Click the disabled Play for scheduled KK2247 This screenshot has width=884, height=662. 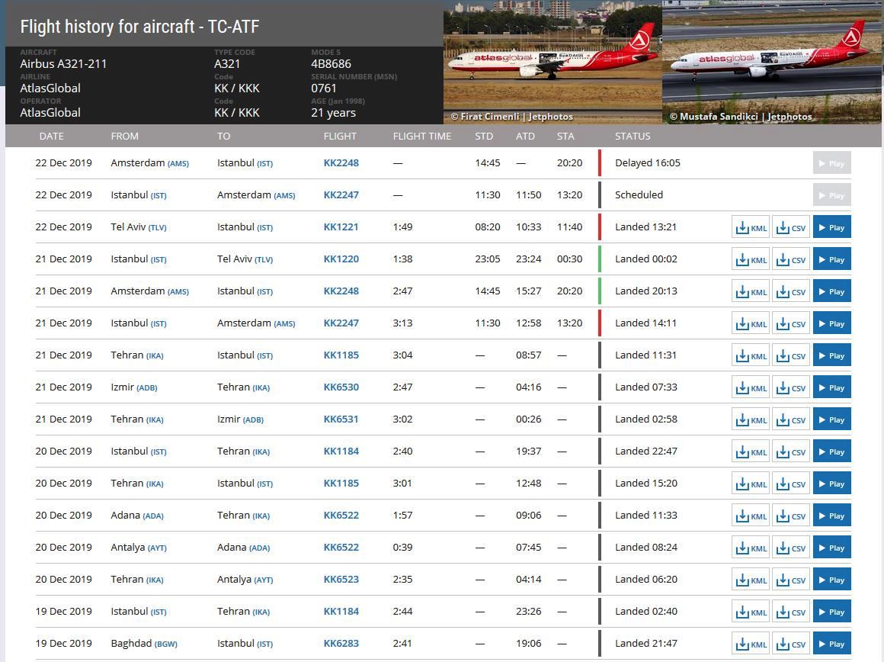pos(831,195)
